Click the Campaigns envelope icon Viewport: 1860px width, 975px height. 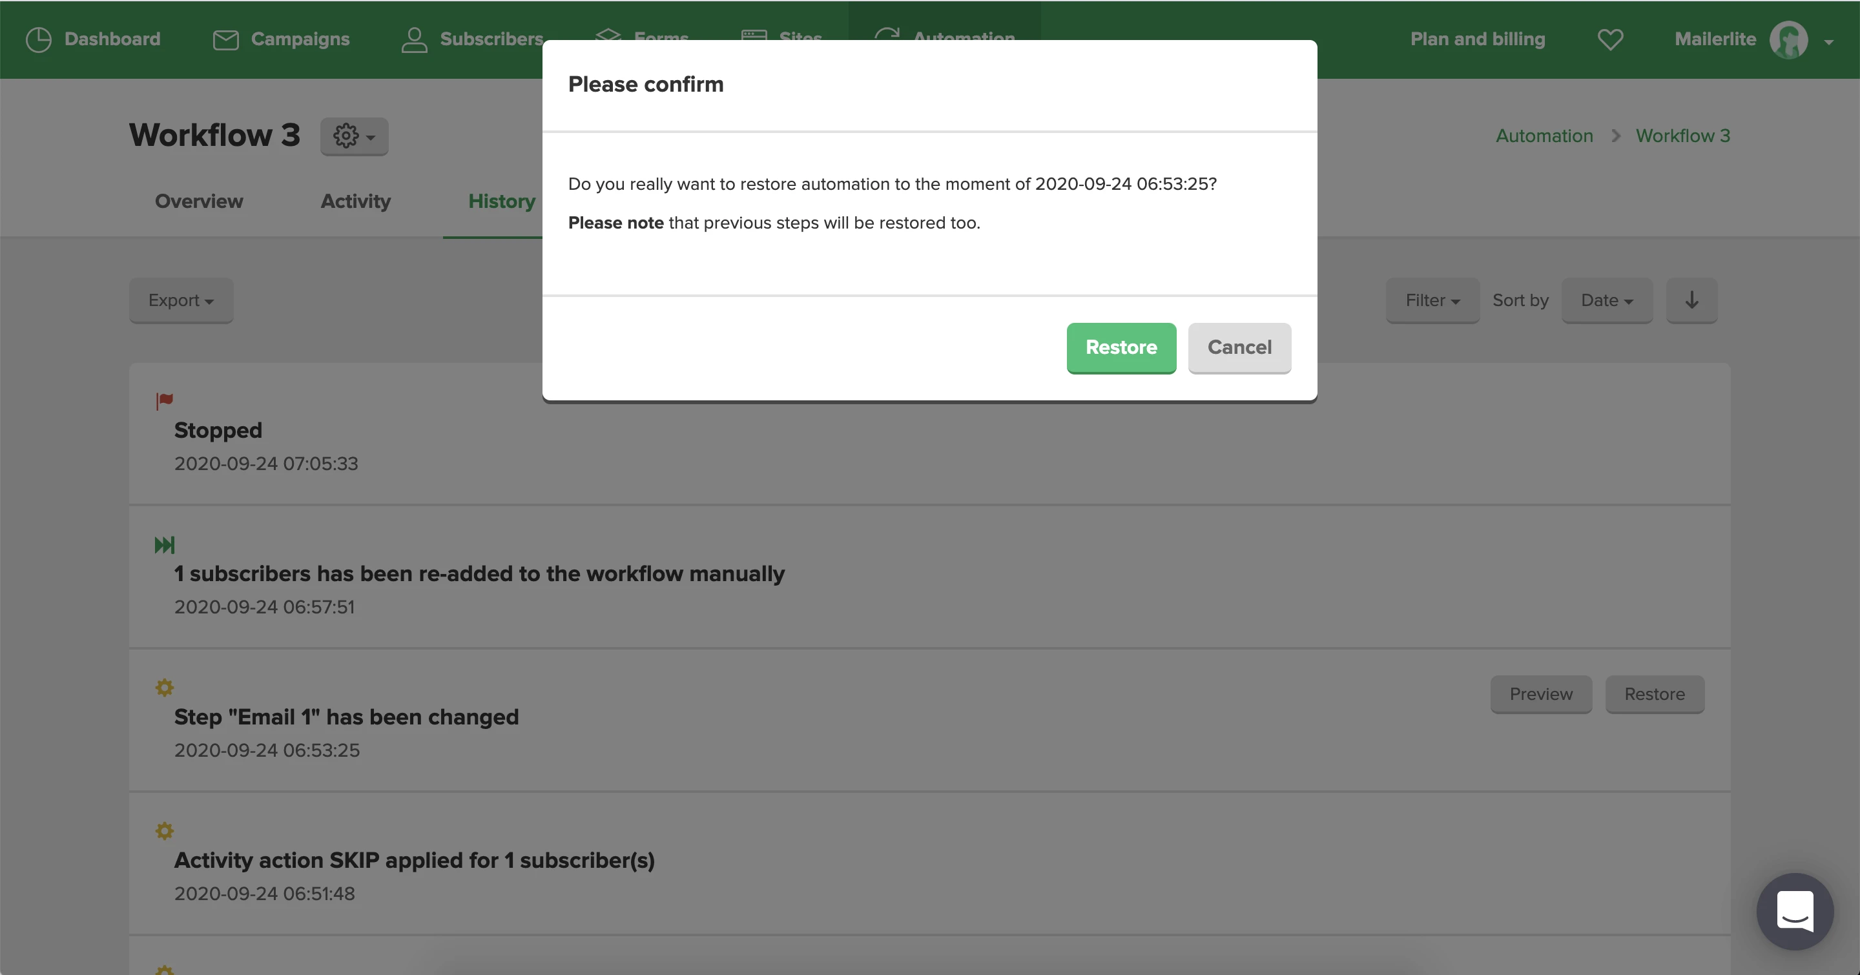point(225,39)
